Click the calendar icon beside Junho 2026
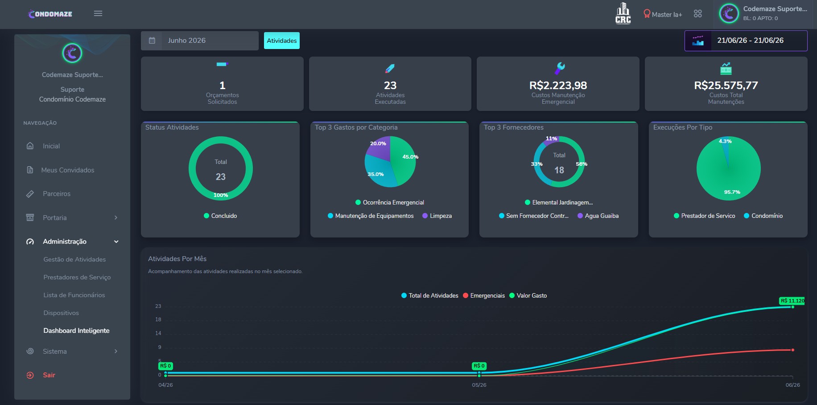 point(152,41)
